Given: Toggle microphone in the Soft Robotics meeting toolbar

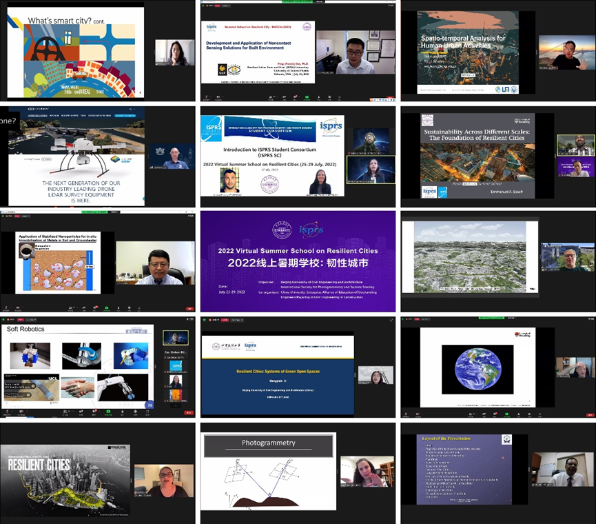Looking at the screenshot, I should tap(6, 412).
